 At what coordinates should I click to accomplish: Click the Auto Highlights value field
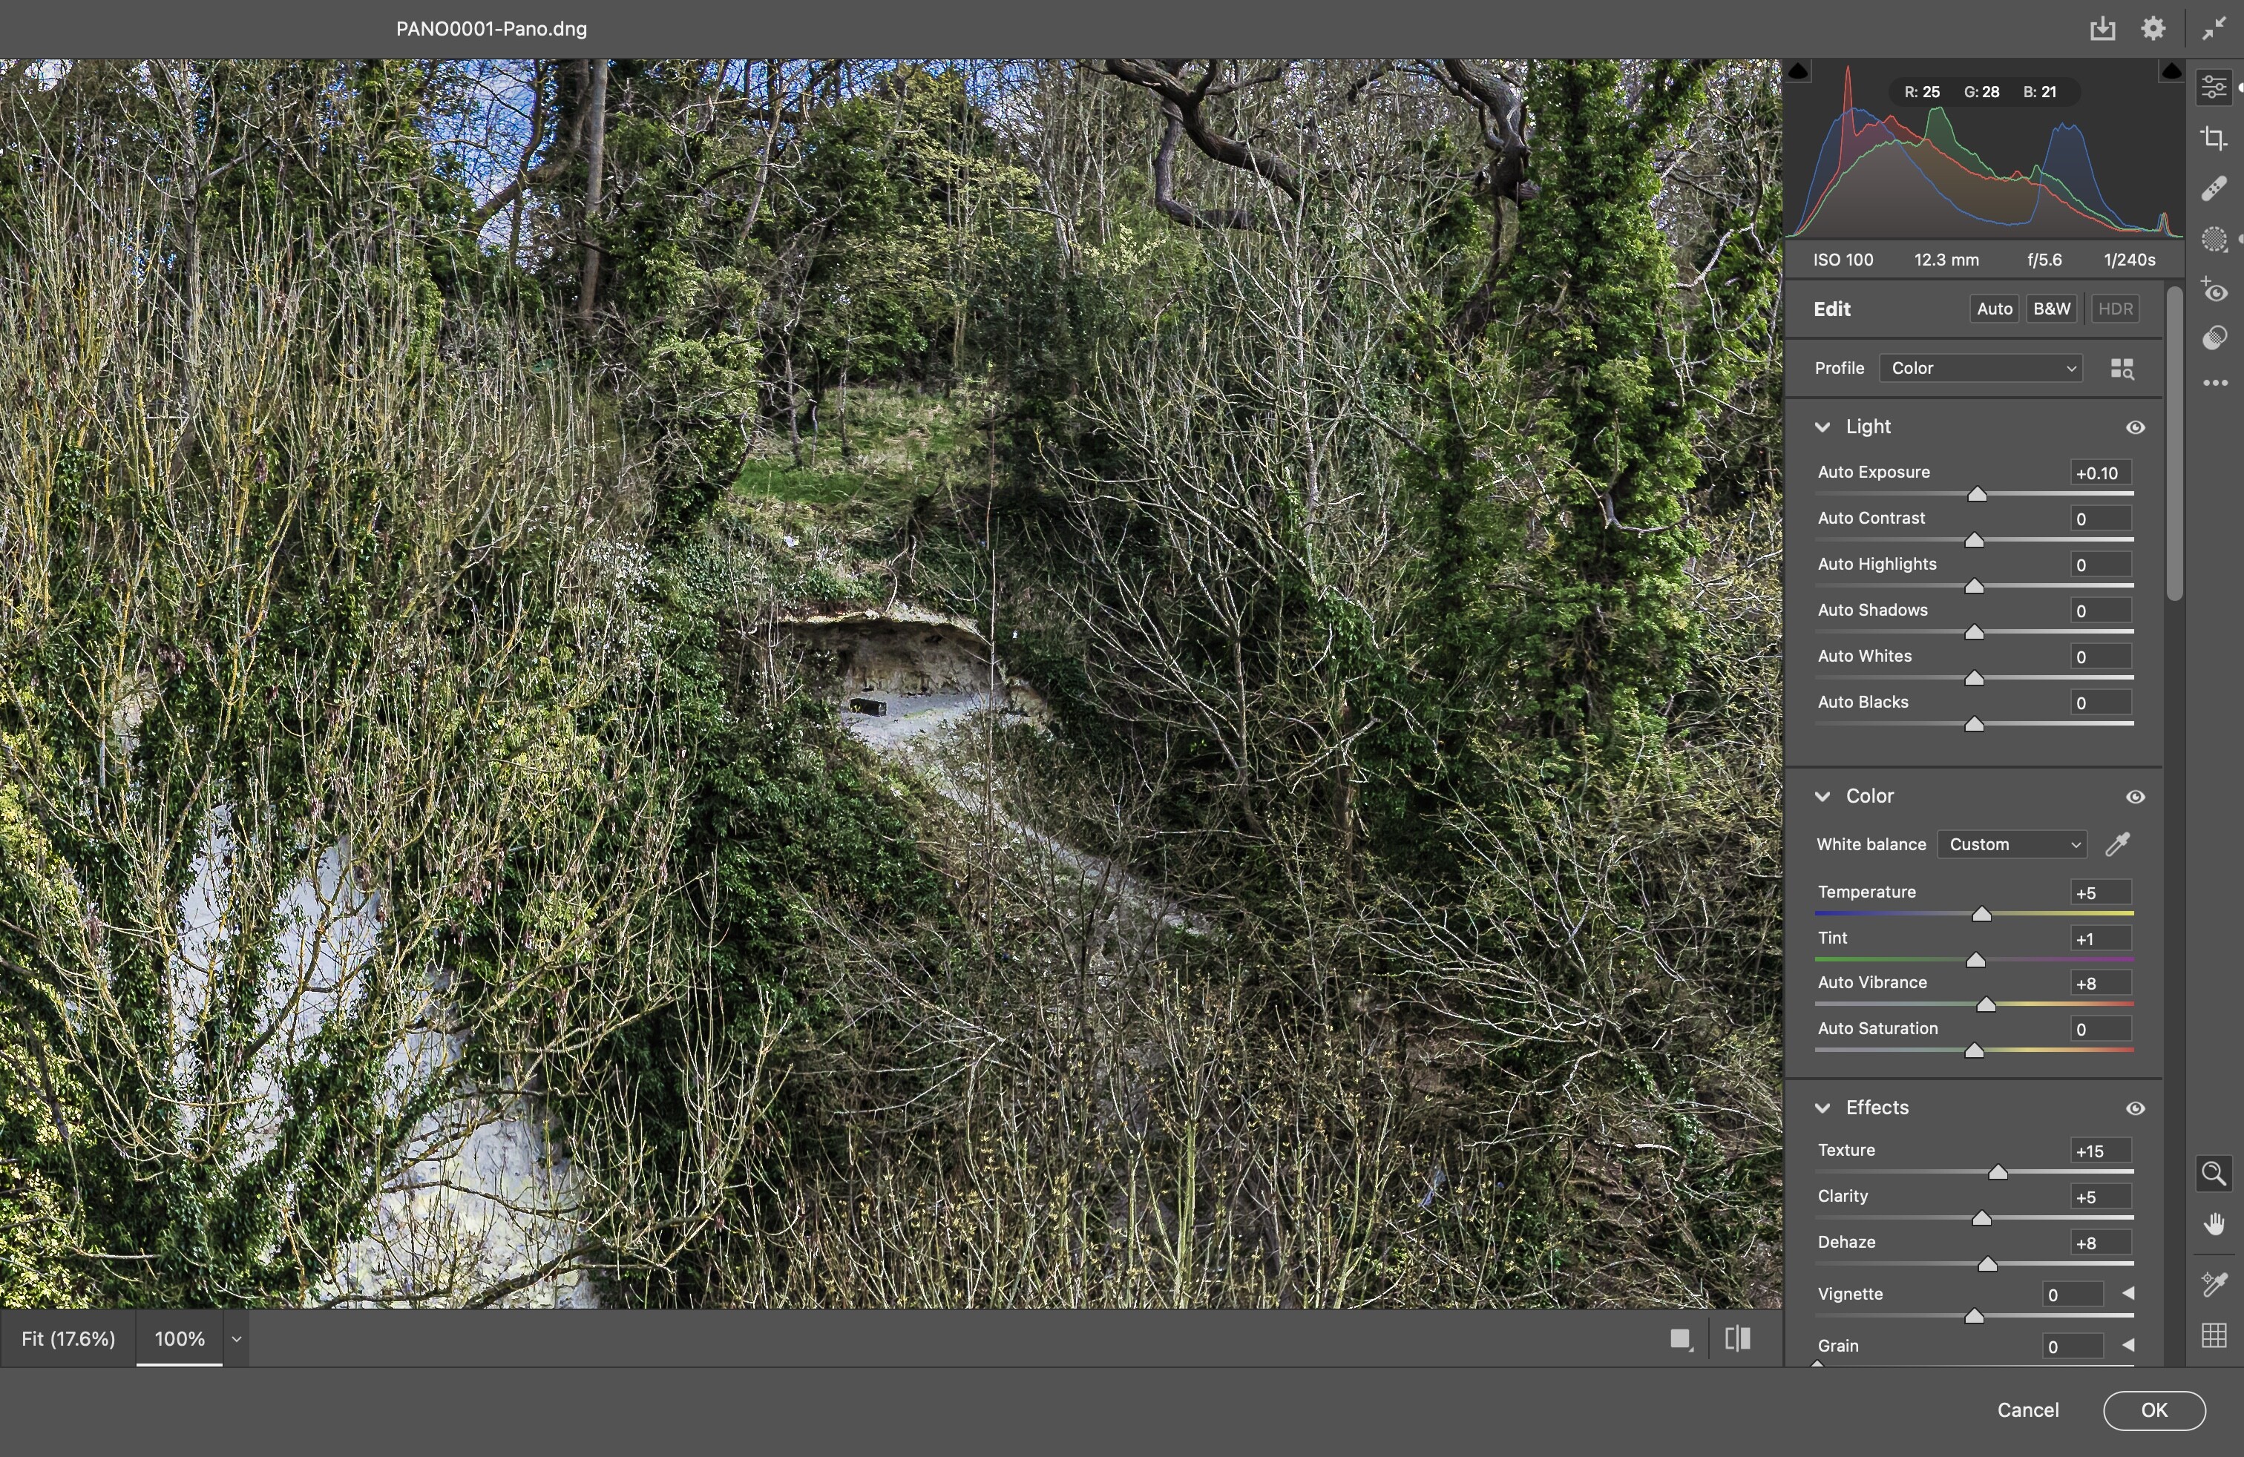coord(2100,565)
